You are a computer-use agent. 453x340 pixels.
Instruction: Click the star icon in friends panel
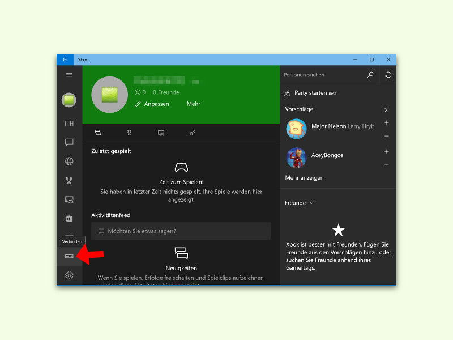338,230
